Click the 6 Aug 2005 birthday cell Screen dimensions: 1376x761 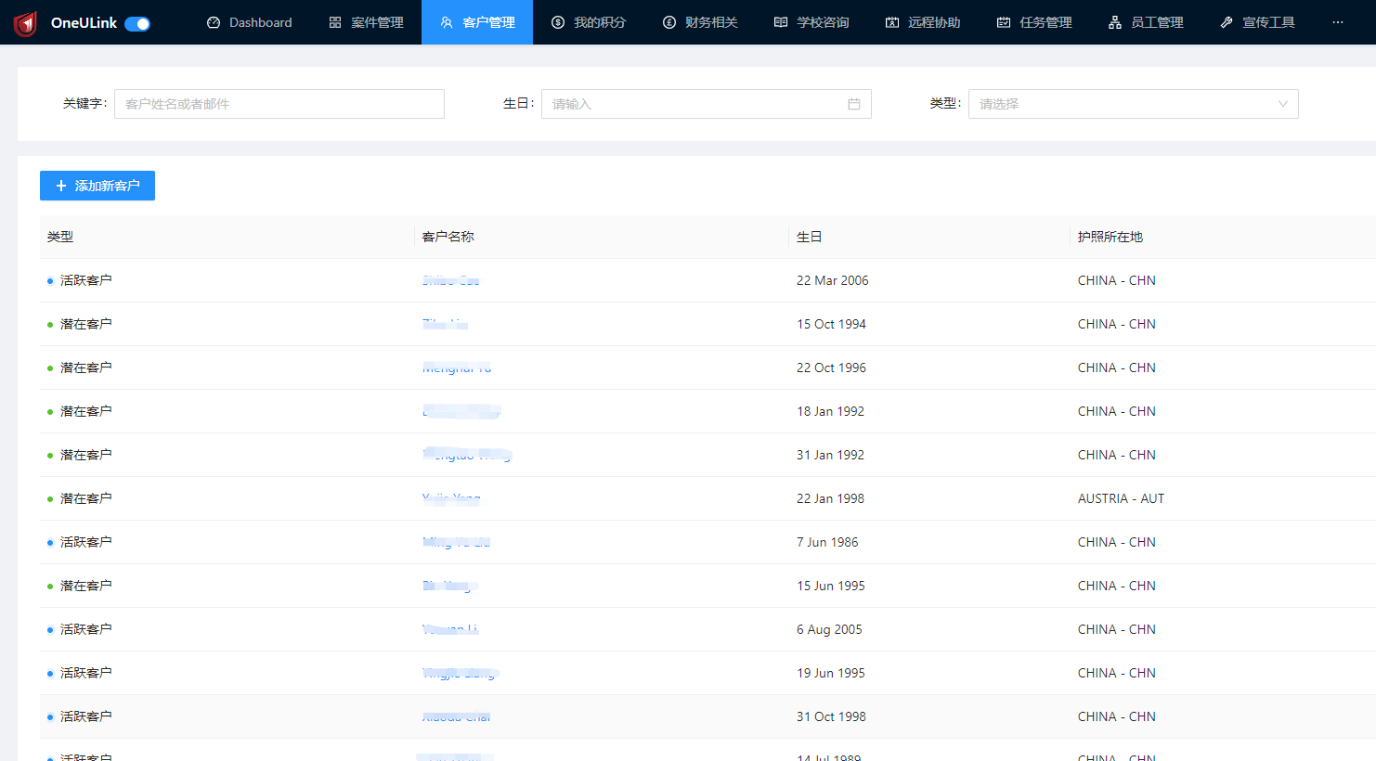[x=829, y=629]
